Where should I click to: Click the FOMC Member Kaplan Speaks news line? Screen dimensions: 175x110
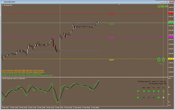[23, 72]
